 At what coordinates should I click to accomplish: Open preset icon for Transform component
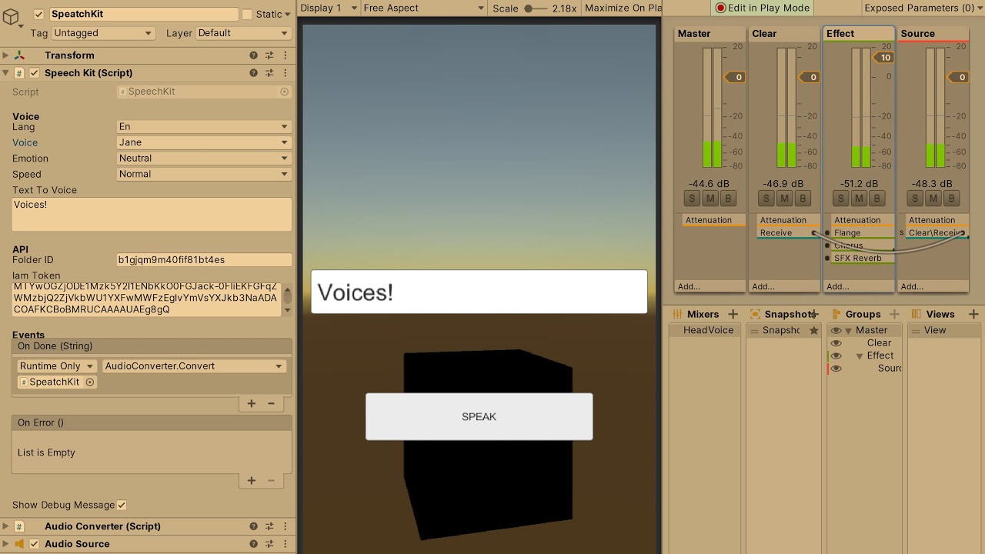tap(269, 55)
